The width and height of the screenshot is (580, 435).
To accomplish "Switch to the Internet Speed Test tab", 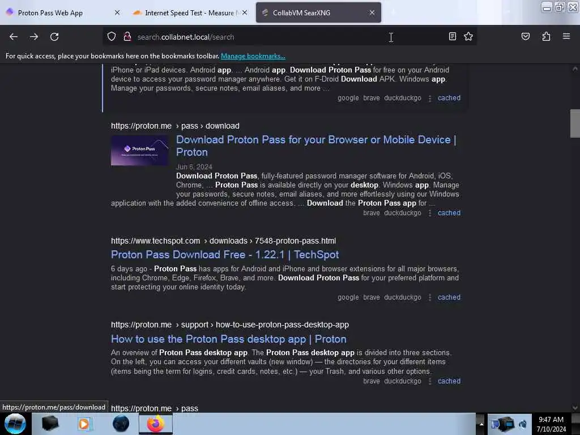I will coord(189,13).
